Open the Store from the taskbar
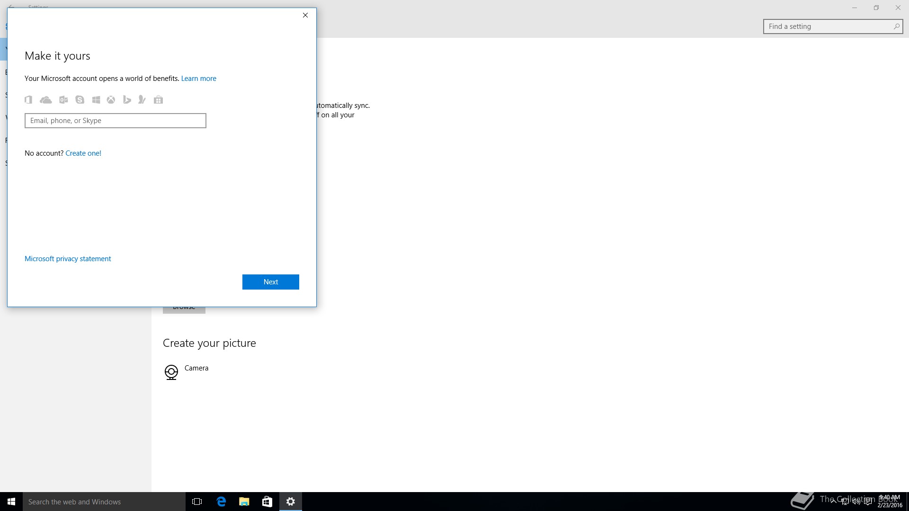909x511 pixels. click(x=267, y=502)
